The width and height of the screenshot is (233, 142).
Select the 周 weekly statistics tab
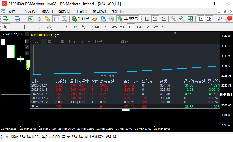pyautogui.click(x=50, y=41)
